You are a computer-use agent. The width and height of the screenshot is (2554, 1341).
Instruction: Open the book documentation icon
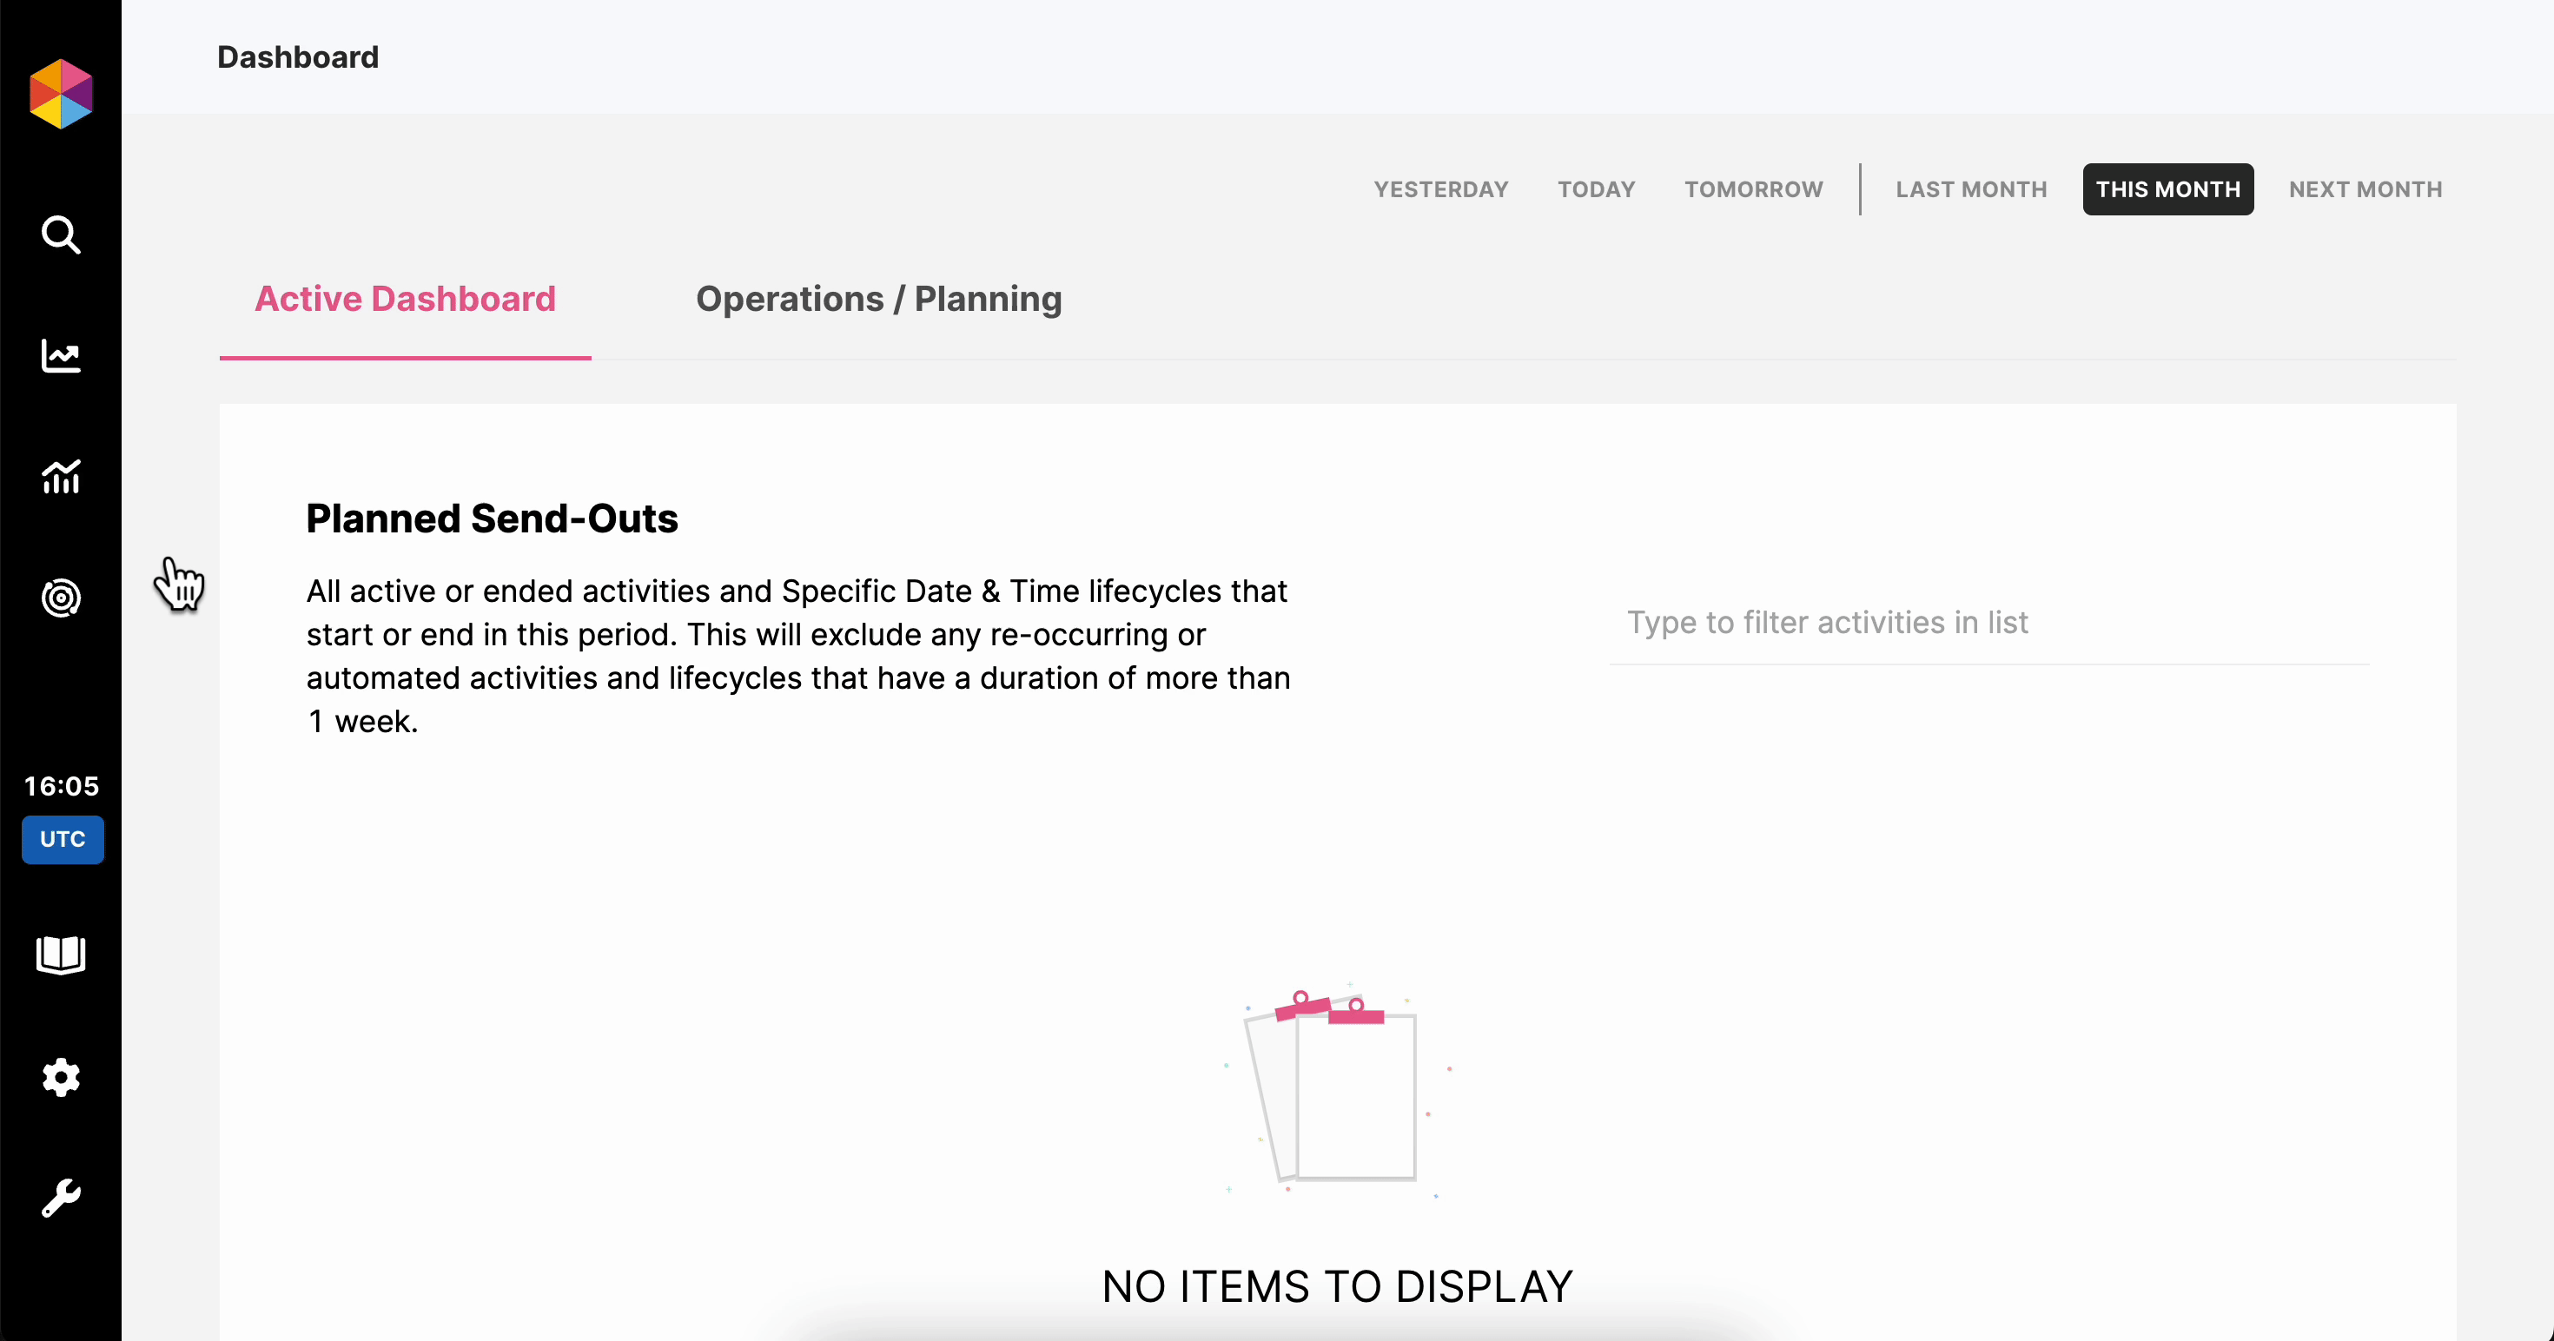61,955
